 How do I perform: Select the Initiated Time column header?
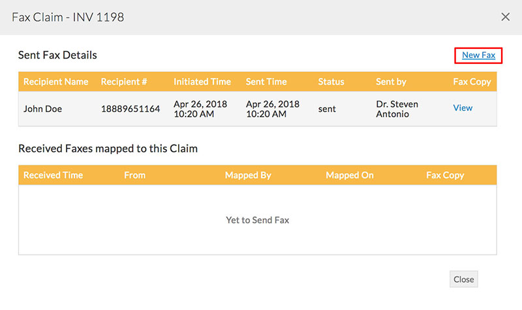pyautogui.click(x=202, y=82)
